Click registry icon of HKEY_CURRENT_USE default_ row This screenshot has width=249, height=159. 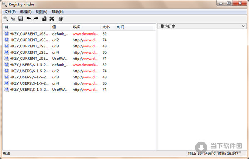pyautogui.click(x=7, y=34)
